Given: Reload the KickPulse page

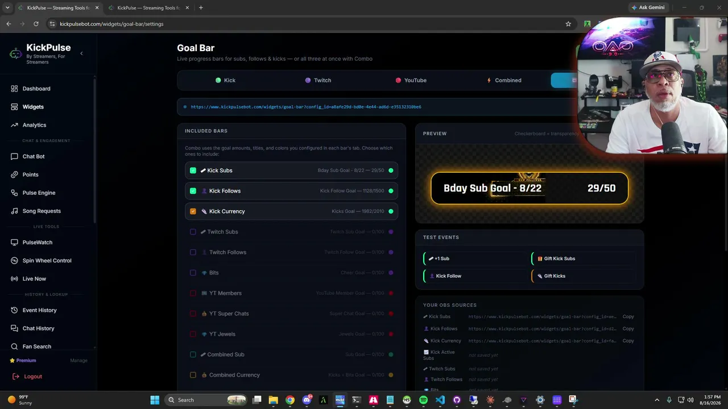Looking at the screenshot, I should (x=36, y=24).
